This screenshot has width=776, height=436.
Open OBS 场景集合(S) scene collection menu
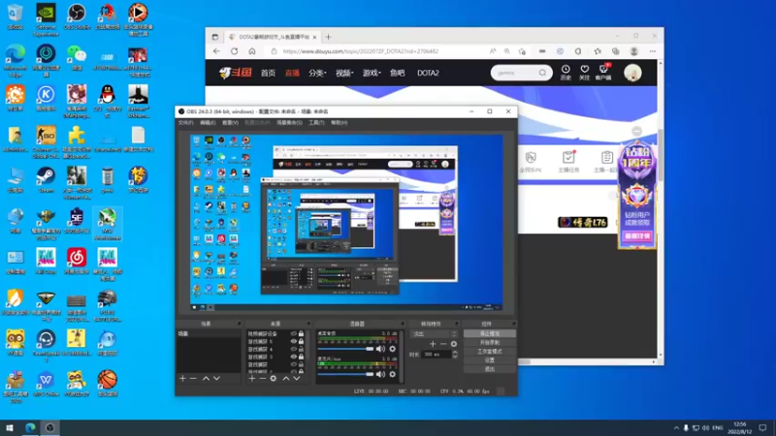pos(289,123)
